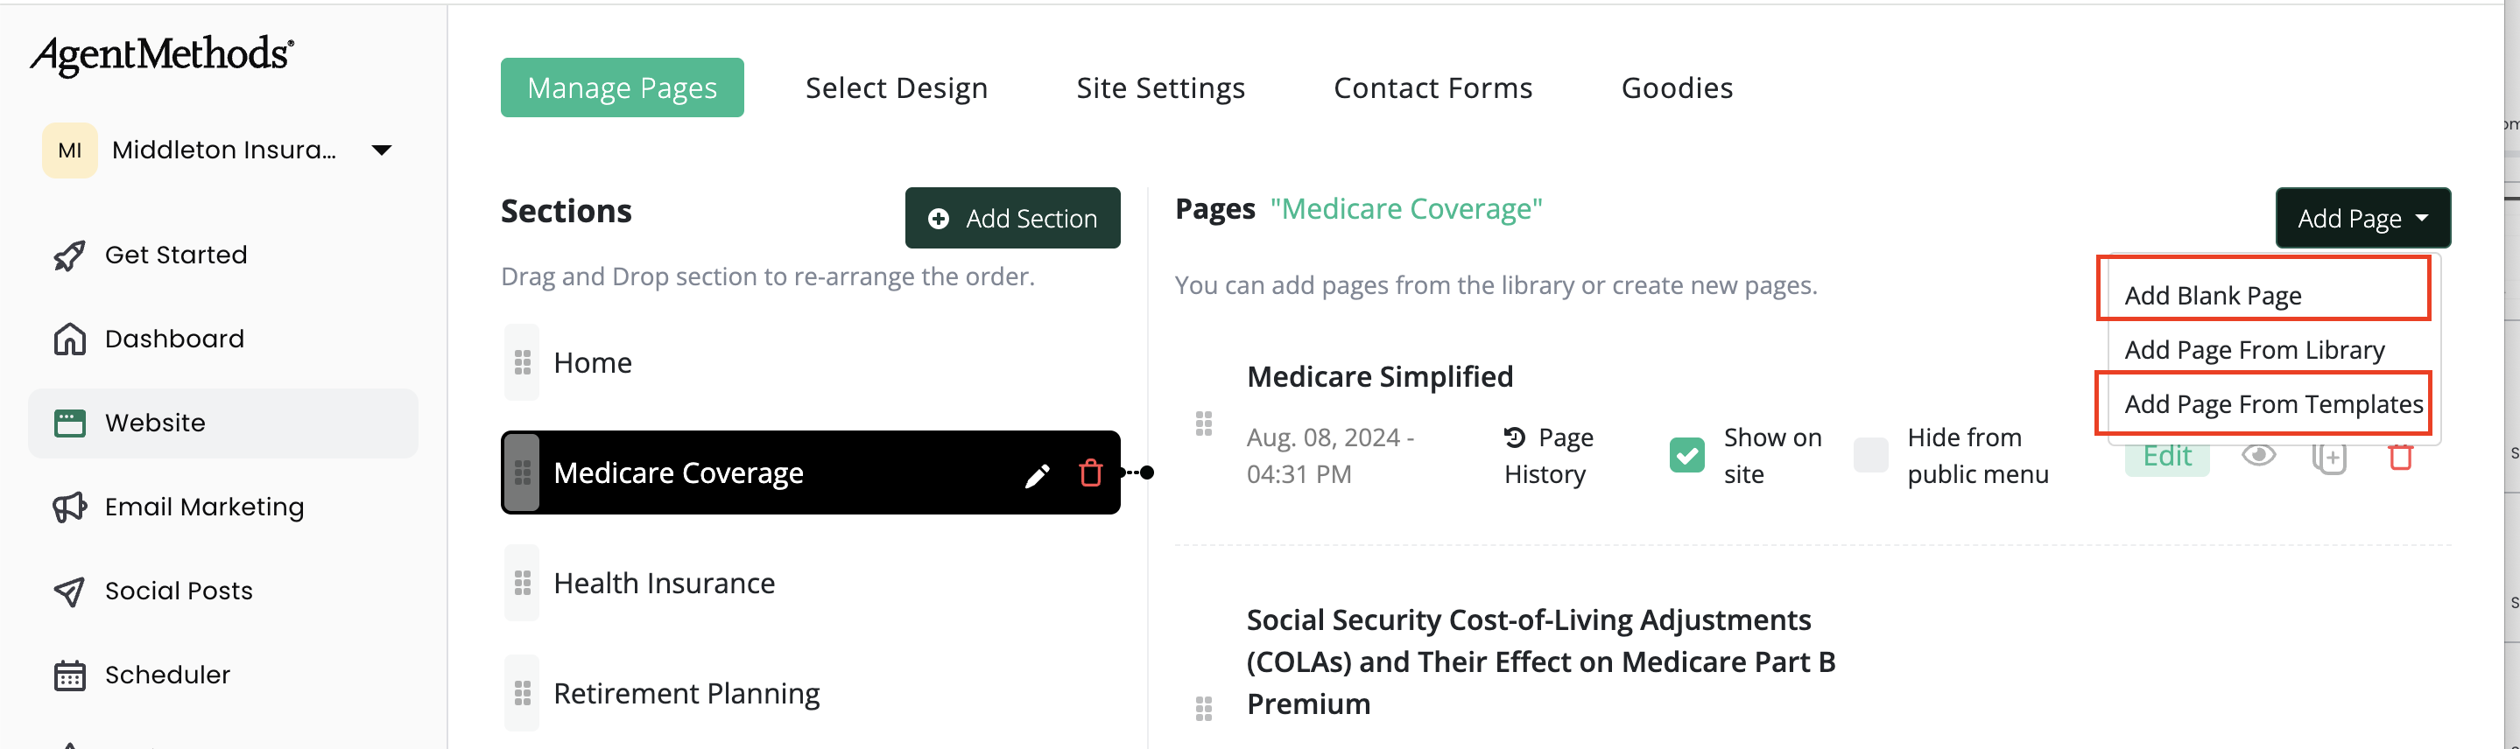This screenshot has width=2520, height=749.
Task: Collapse the Add Page dropdown button
Action: pyautogui.click(x=2362, y=218)
